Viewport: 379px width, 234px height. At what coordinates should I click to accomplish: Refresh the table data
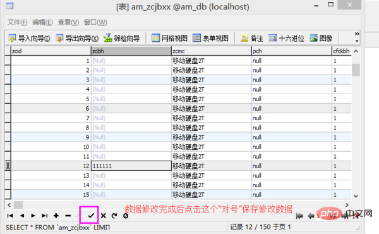(x=114, y=216)
